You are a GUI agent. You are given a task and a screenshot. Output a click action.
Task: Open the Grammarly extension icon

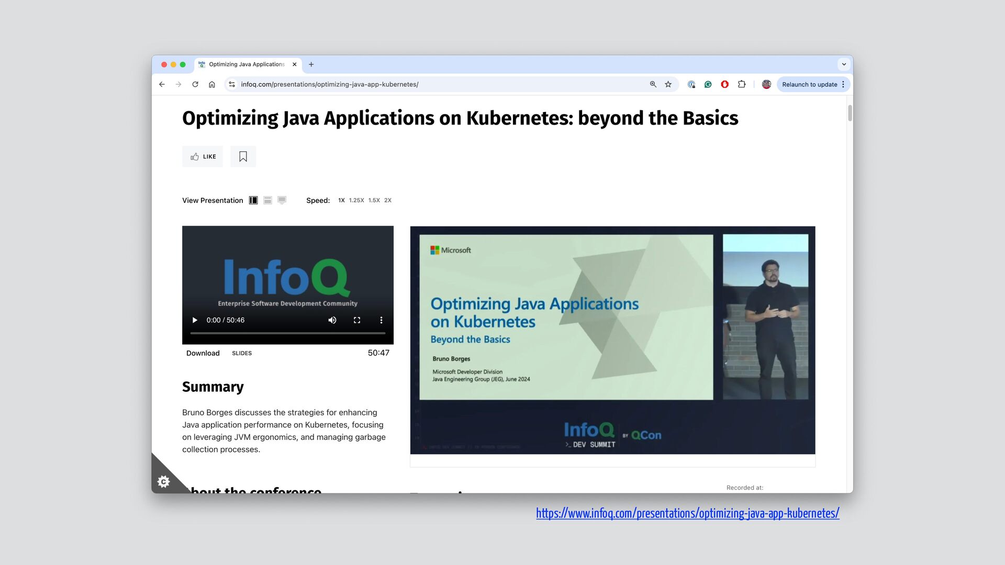[708, 84]
